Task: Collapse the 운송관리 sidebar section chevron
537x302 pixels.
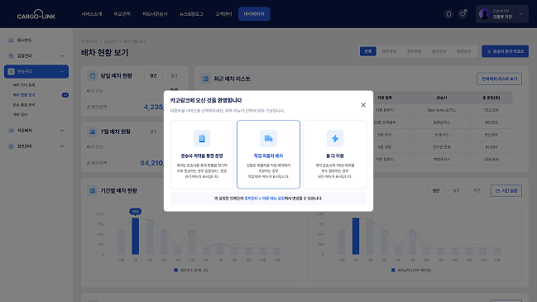Action: [x=62, y=71]
